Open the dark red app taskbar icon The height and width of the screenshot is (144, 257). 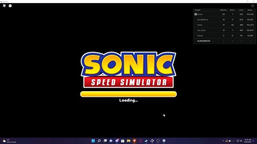(x=140, y=141)
